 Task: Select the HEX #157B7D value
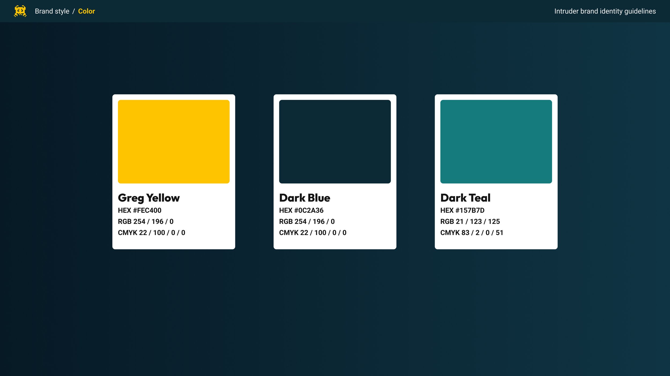click(463, 210)
